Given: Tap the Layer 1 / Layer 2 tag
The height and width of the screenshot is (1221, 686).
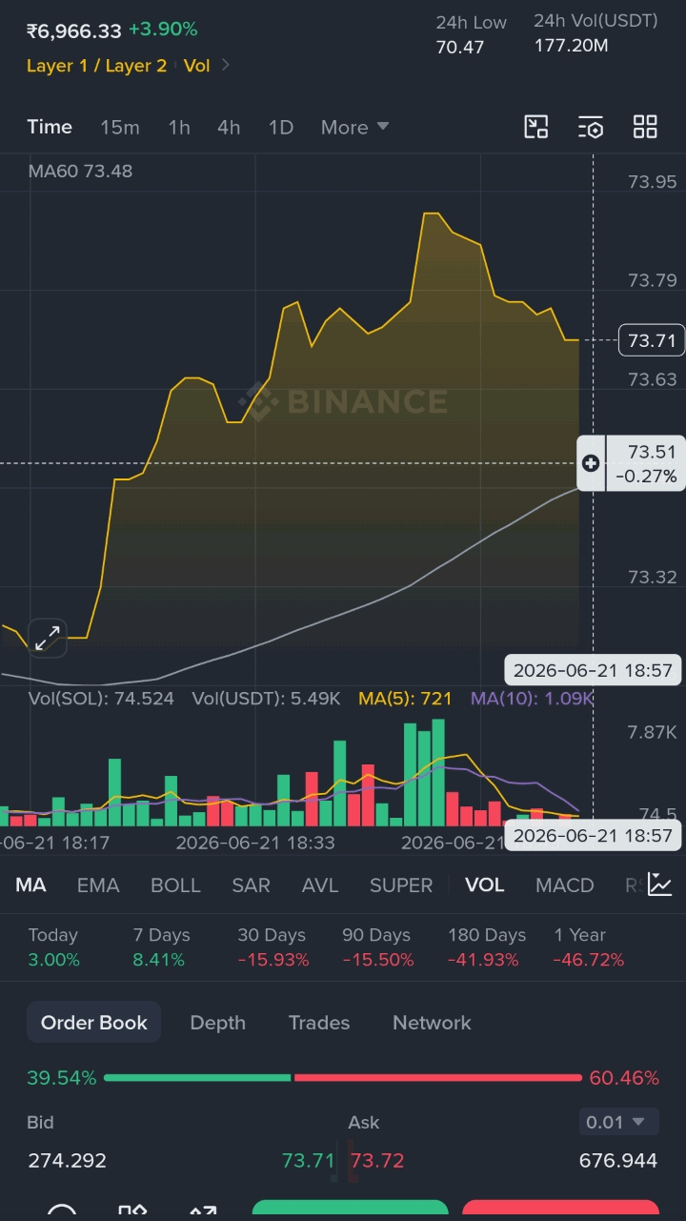Looking at the screenshot, I should [96, 66].
